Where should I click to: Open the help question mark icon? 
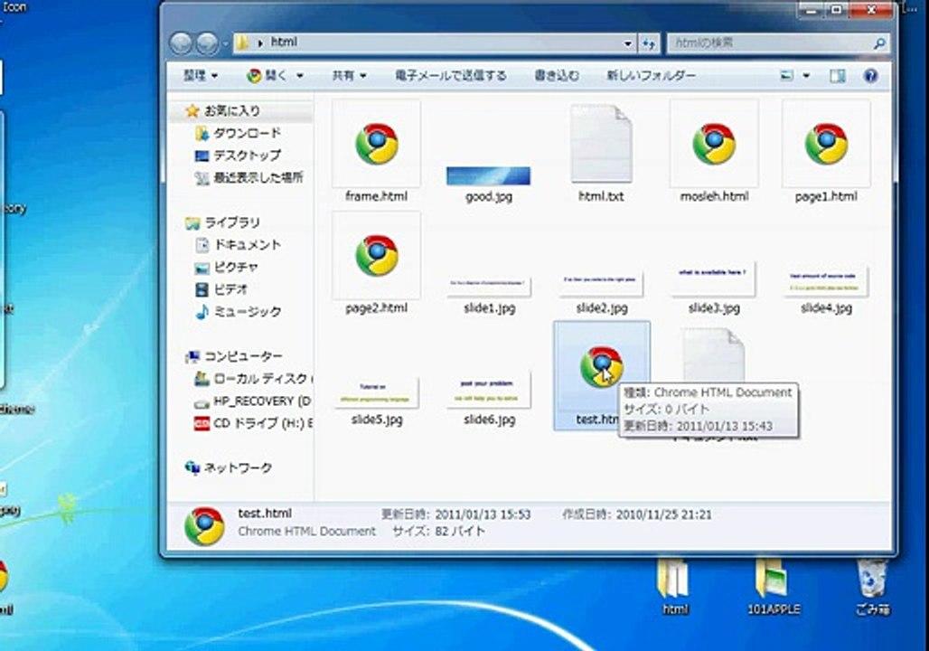click(870, 75)
